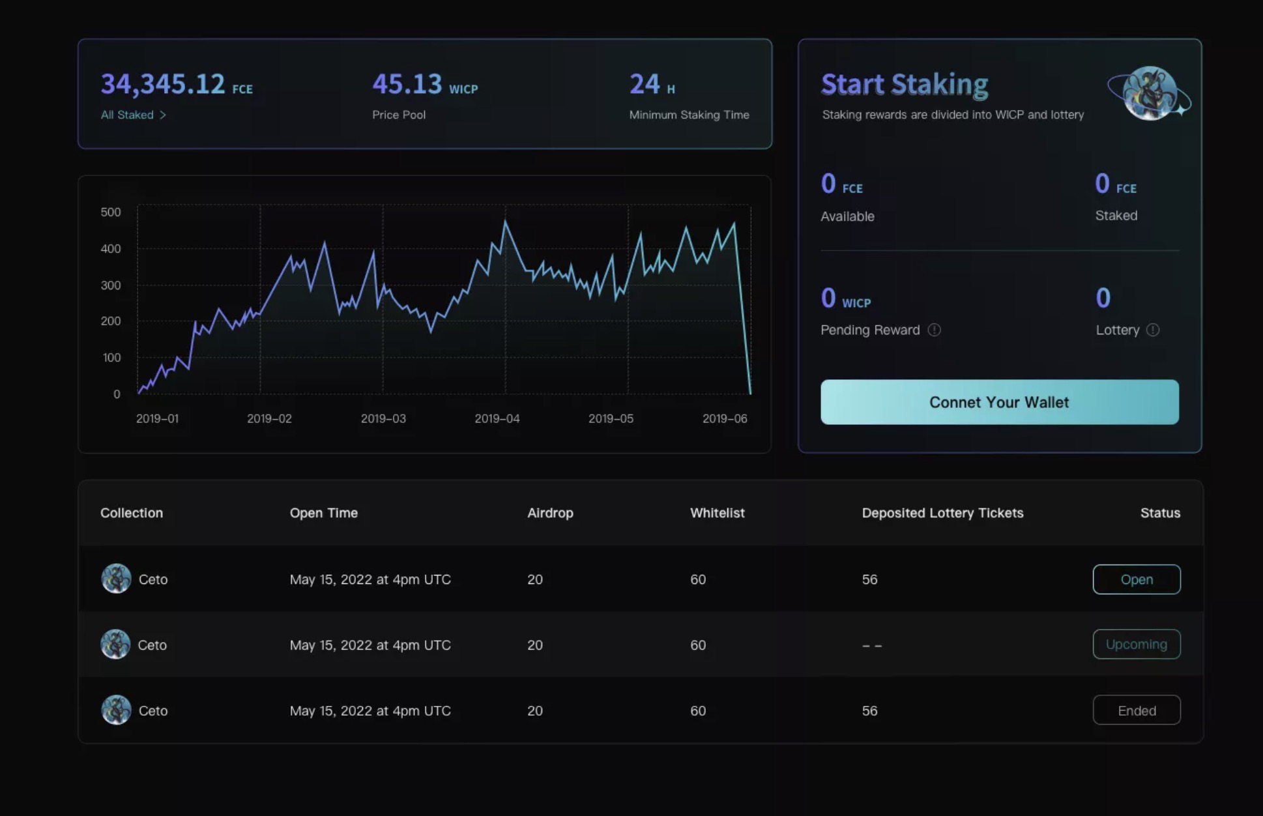Click the Ceto avatar in the Upcoming row
Screen dimensions: 1263x816
pyautogui.click(x=115, y=644)
